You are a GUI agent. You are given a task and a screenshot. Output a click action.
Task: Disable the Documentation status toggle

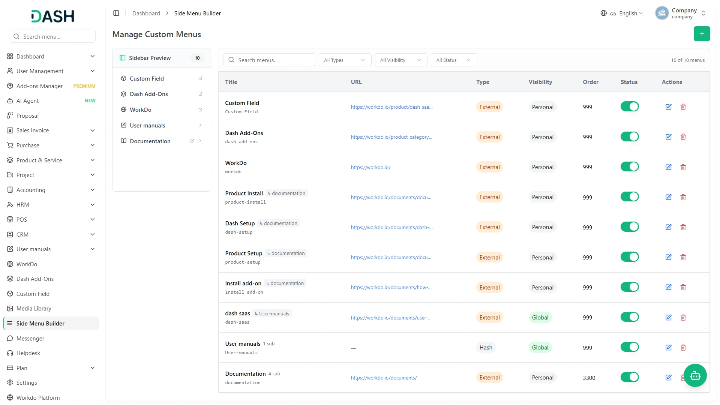click(x=630, y=377)
